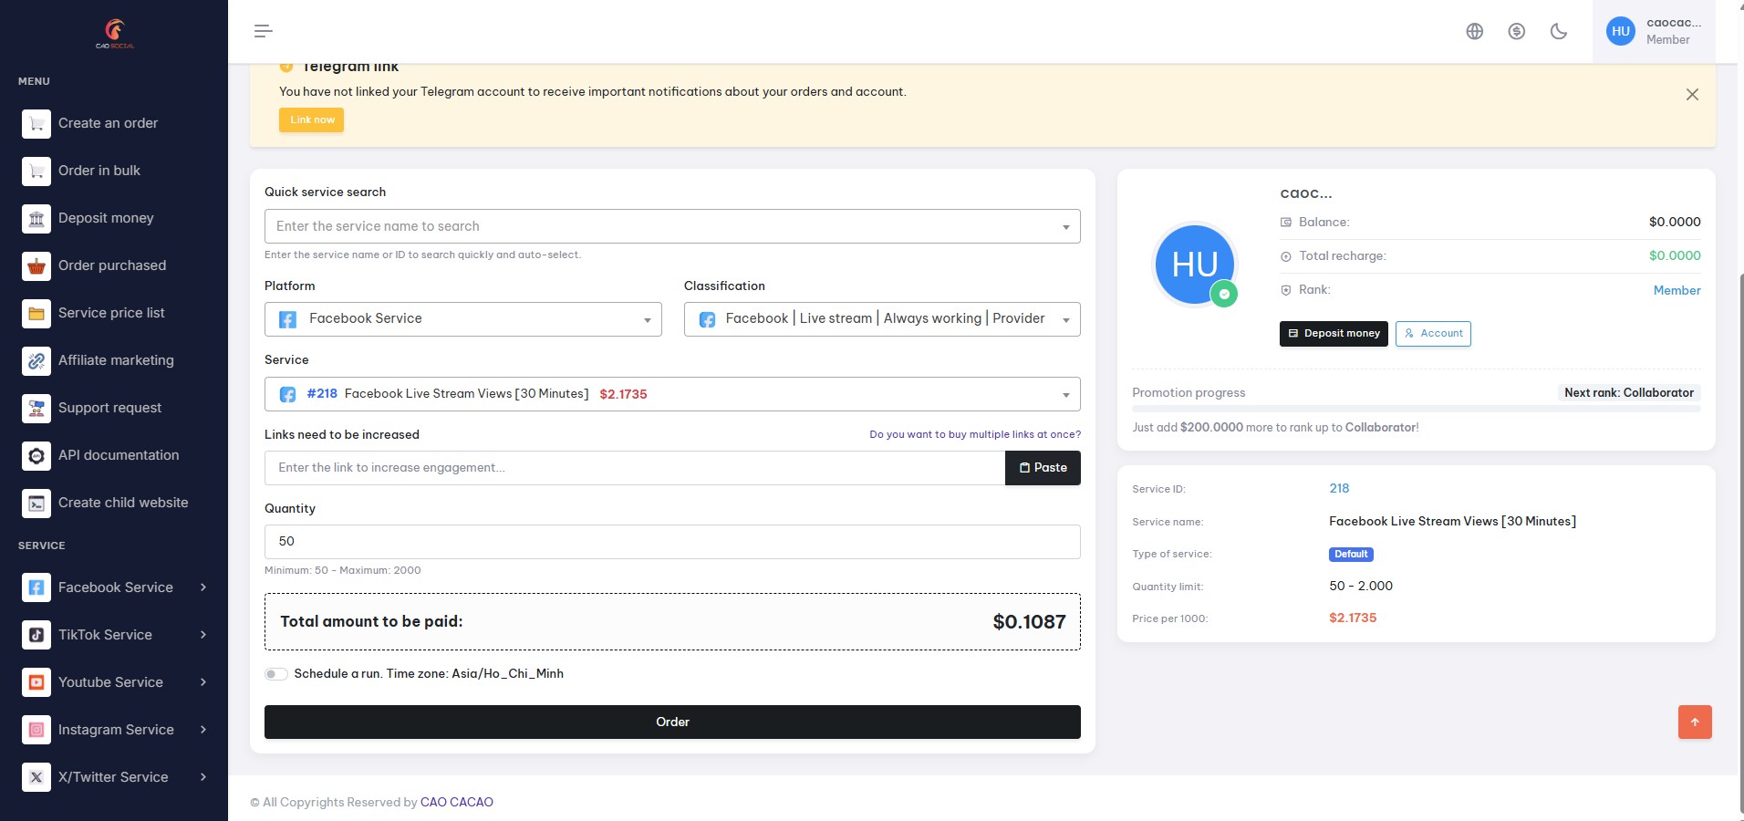Open Affiliate marketing menu item
The image size is (1744, 821).
pos(114,360)
